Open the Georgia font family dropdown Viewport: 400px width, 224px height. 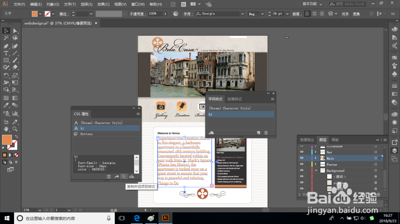coord(242,14)
